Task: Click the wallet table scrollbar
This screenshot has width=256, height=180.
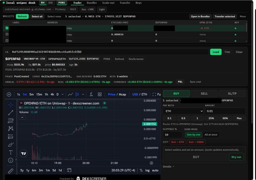Action: (246, 27)
